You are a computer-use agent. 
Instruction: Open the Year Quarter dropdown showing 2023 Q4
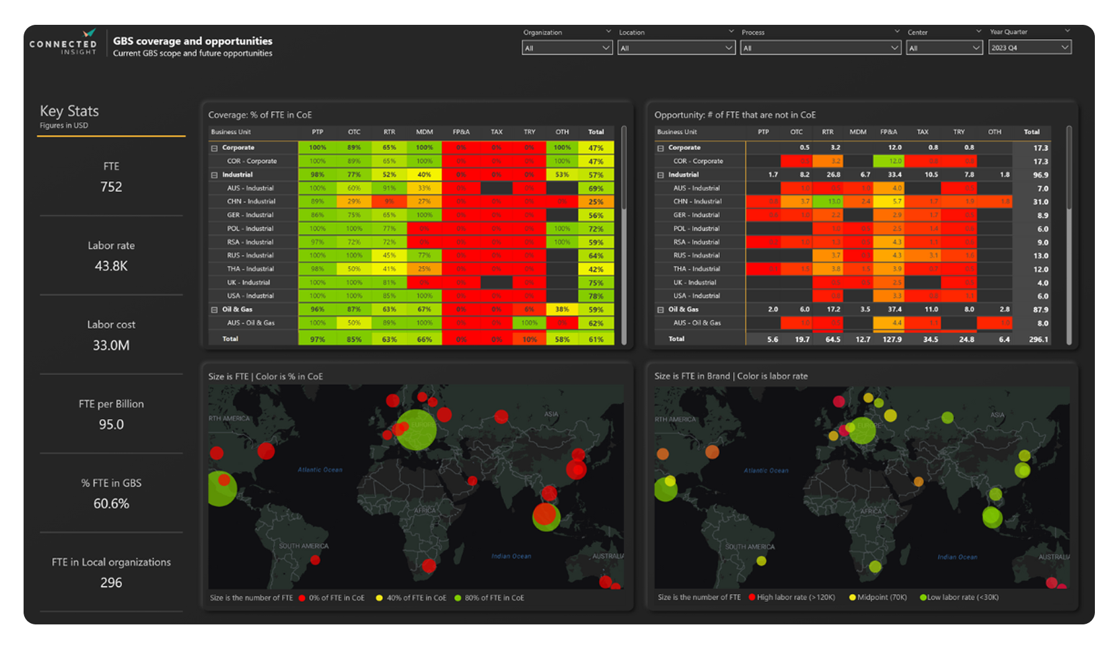click(x=1029, y=48)
